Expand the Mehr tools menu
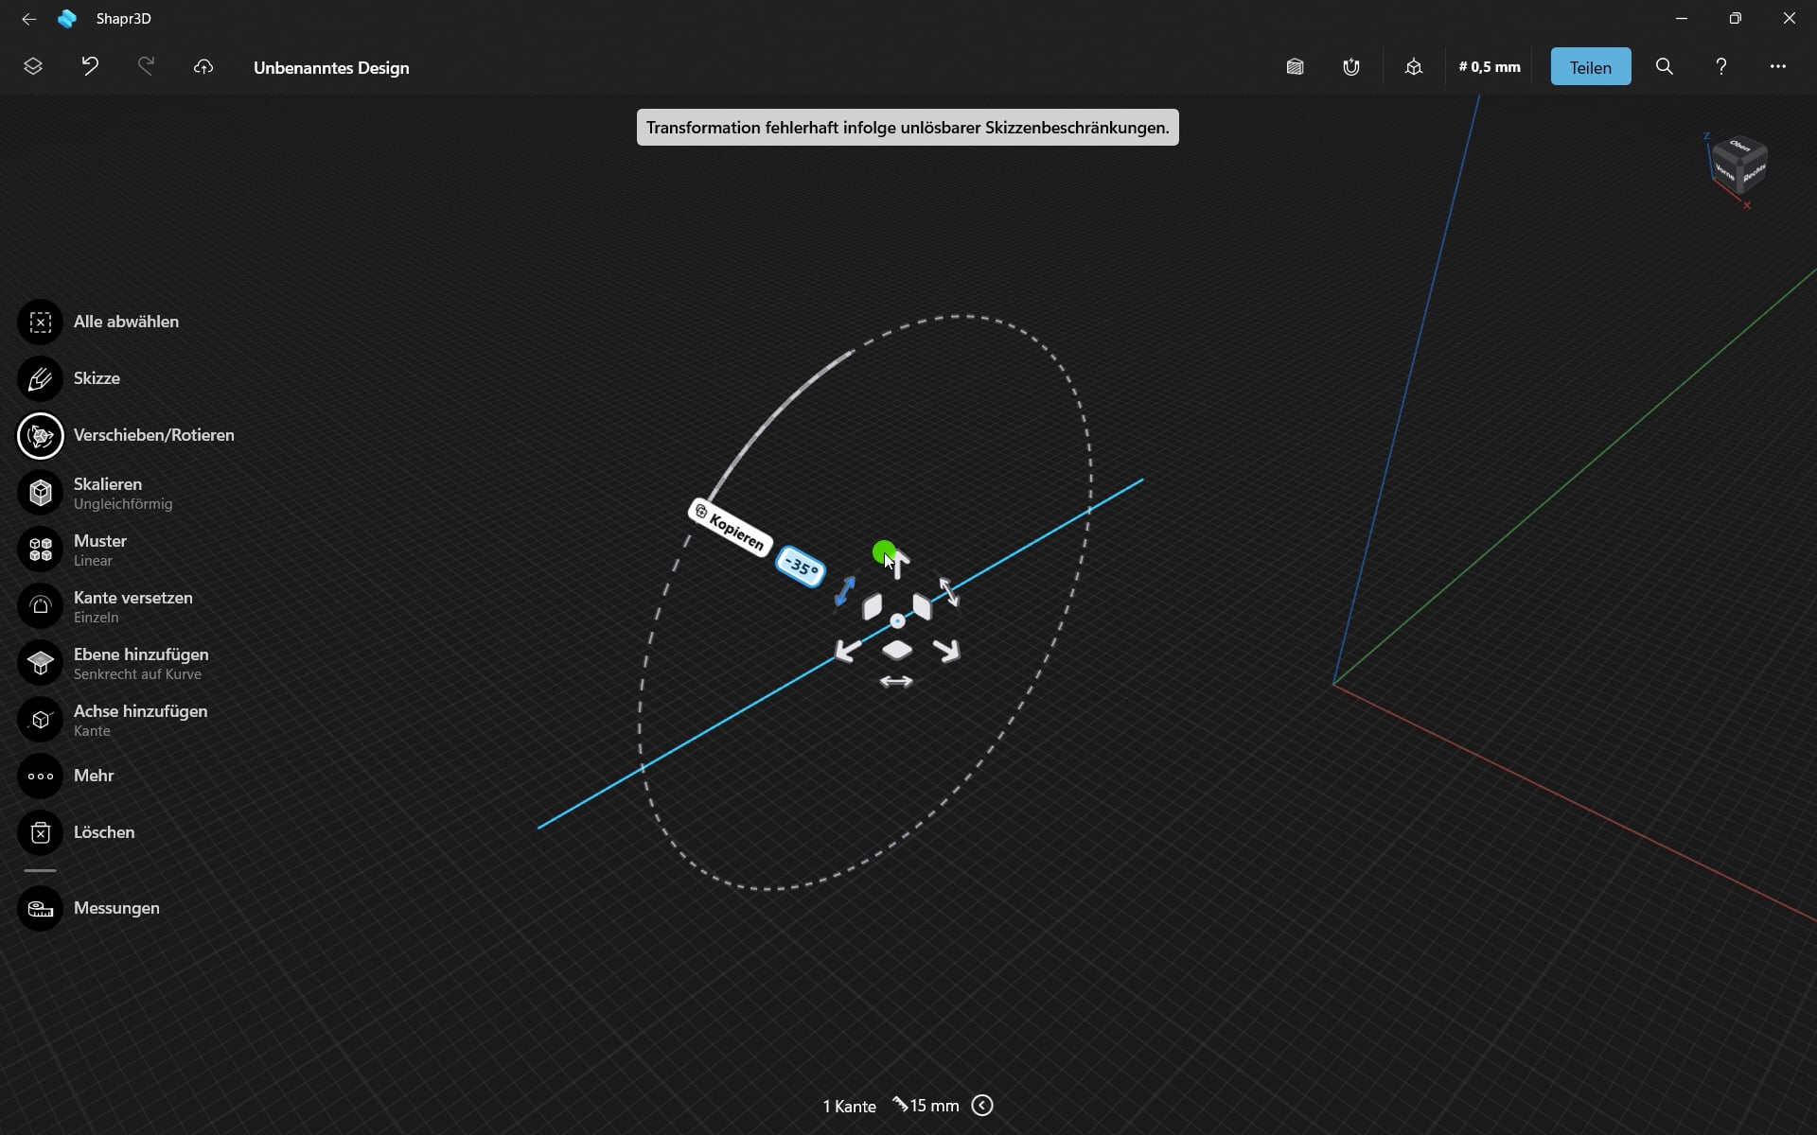The width and height of the screenshot is (1817, 1135). coord(40,777)
